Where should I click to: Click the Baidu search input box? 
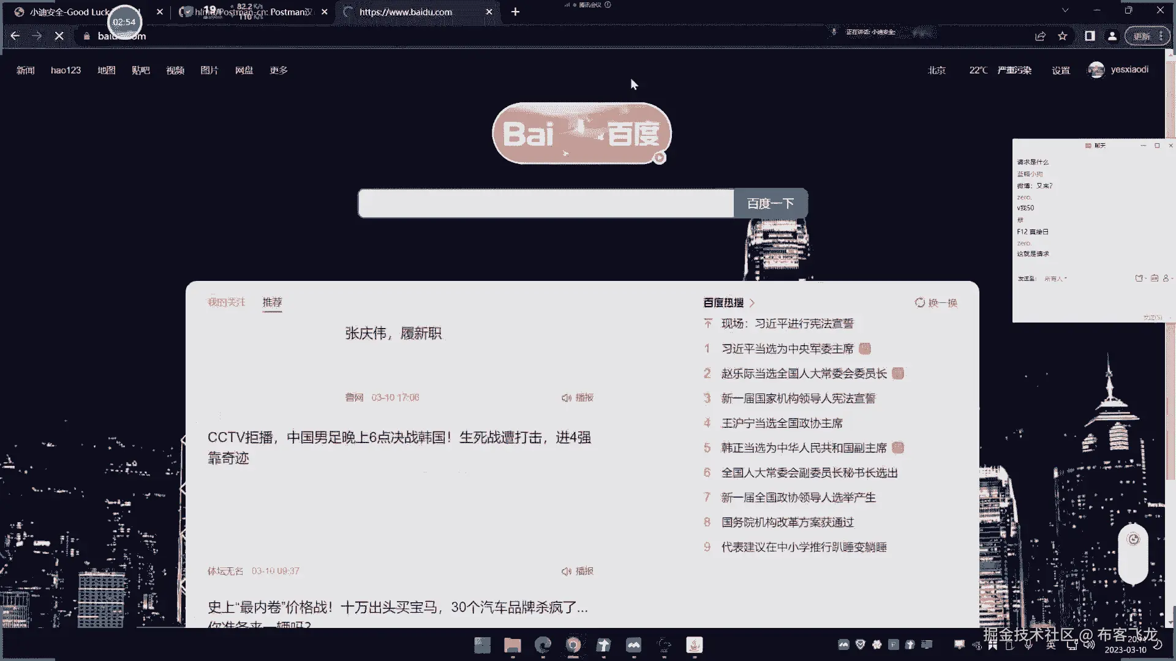(545, 203)
